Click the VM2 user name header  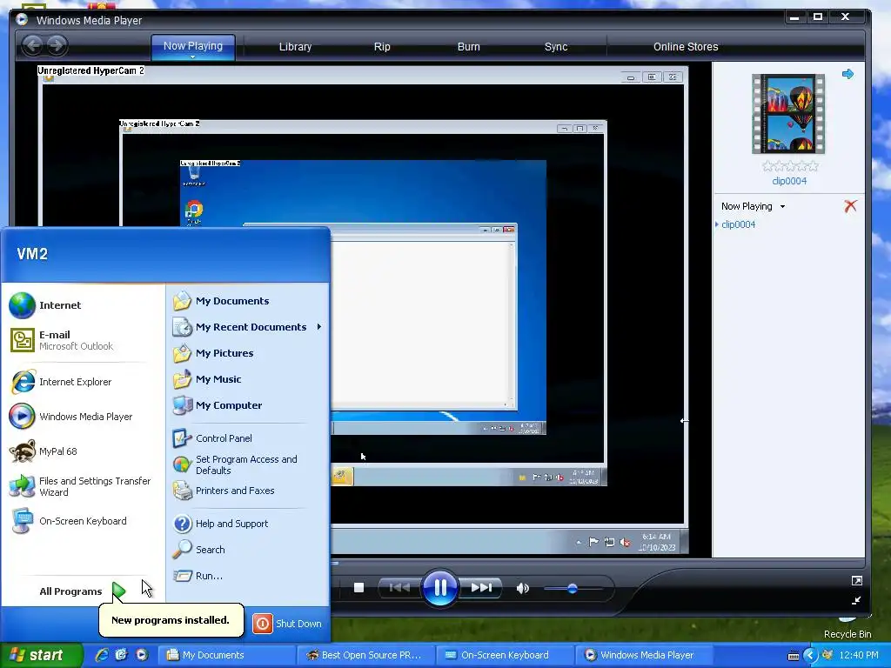32,254
